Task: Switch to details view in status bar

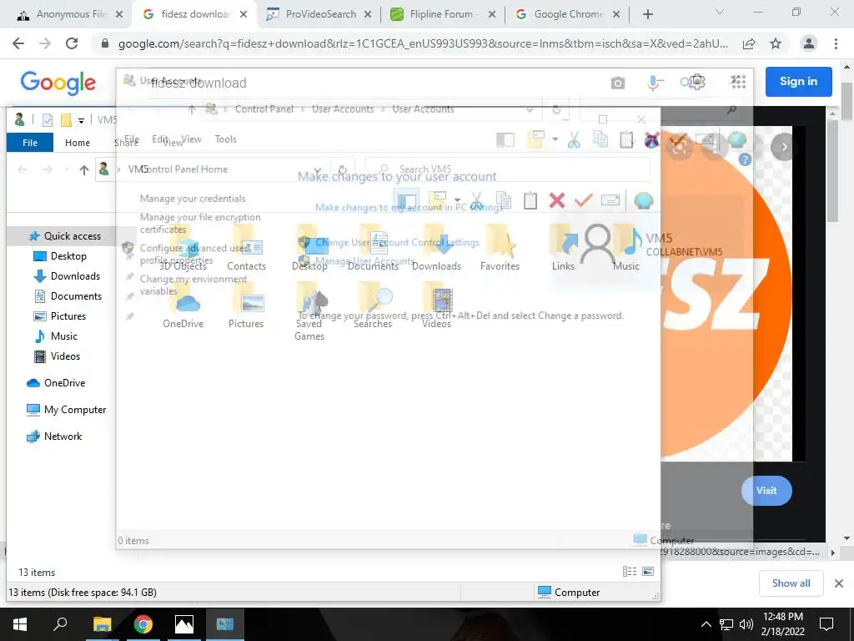Action: click(630, 571)
